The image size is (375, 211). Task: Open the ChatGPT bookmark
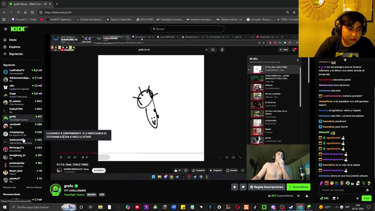[59, 20]
